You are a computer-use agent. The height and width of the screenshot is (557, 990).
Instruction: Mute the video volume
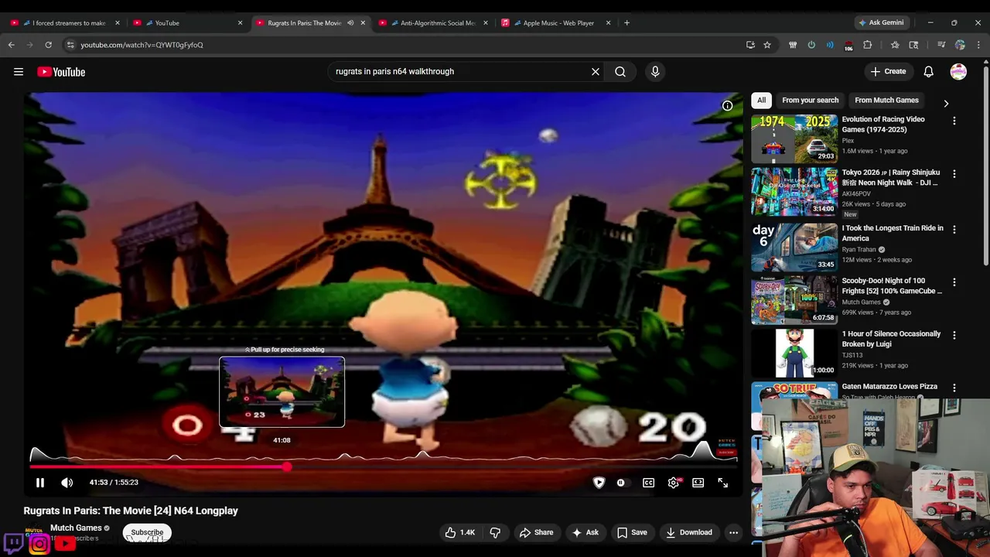(67, 483)
